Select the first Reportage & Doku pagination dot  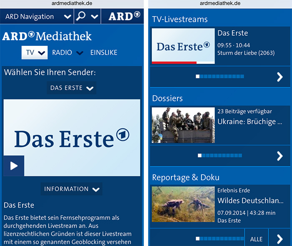pos(198,238)
